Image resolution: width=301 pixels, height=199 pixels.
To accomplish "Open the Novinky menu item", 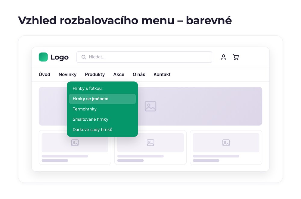I will click(x=67, y=74).
